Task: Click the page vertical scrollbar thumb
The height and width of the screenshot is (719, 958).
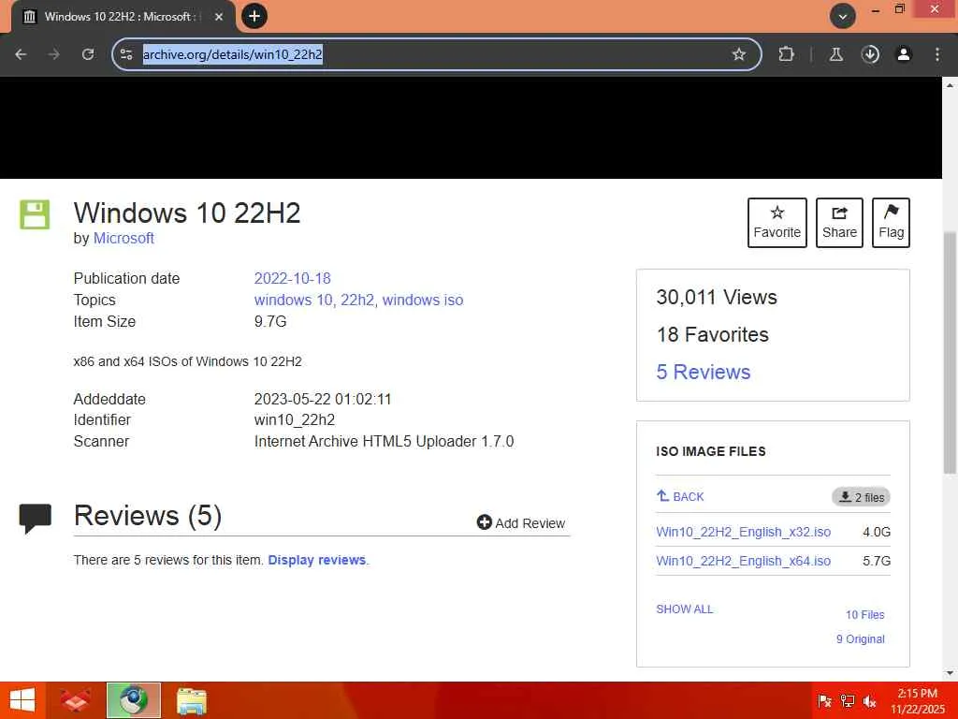Action: (x=951, y=353)
